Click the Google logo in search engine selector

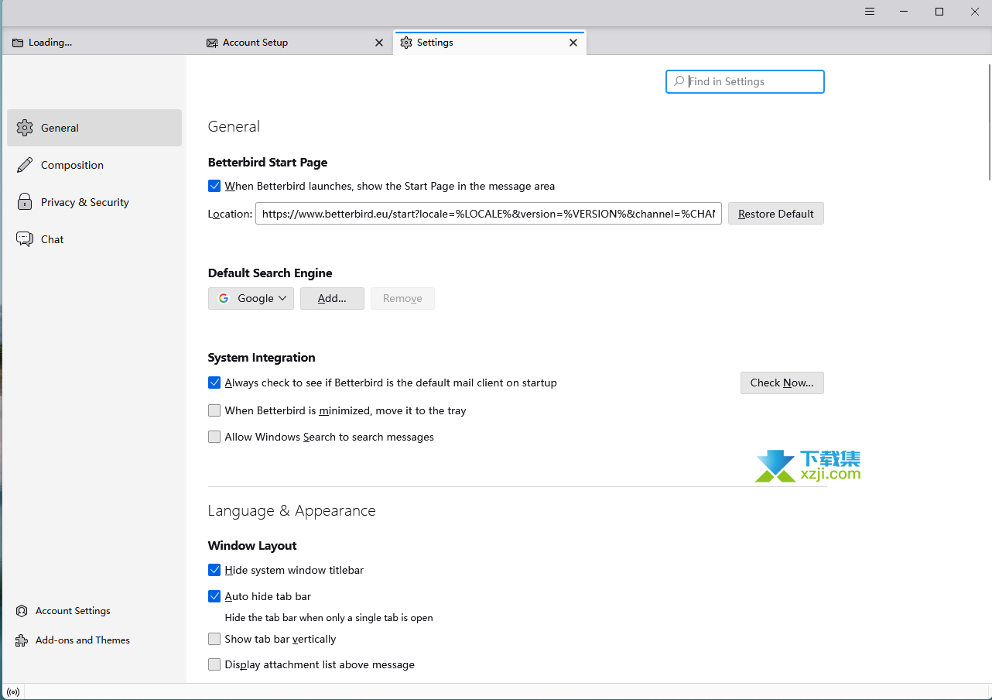(224, 298)
